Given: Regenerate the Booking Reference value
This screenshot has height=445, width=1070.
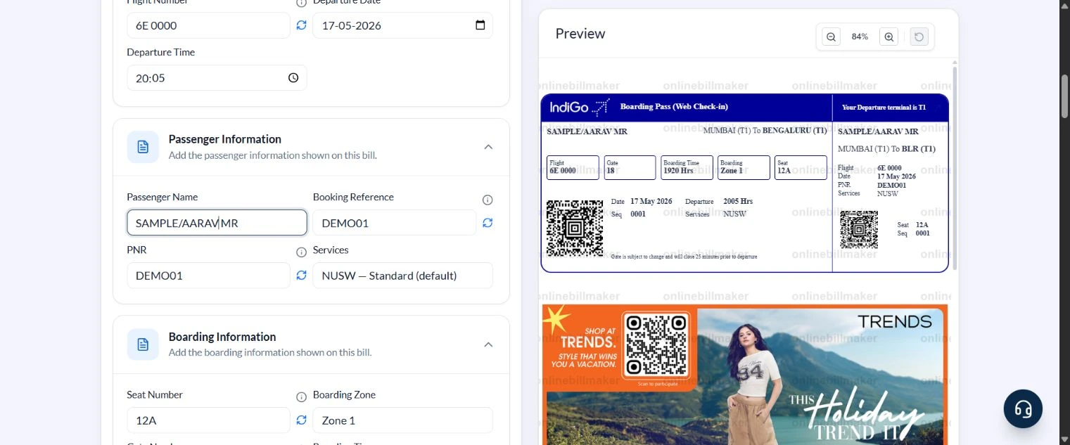Looking at the screenshot, I should (x=488, y=222).
